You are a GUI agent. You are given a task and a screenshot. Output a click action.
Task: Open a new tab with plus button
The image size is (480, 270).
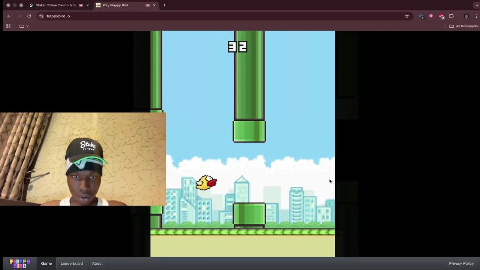164,5
